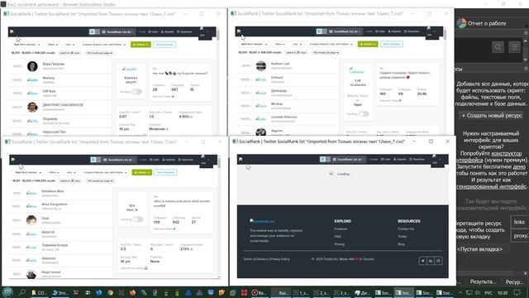Open the сгенерированный интерфейс link
The image size is (529, 298).
point(492,186)
